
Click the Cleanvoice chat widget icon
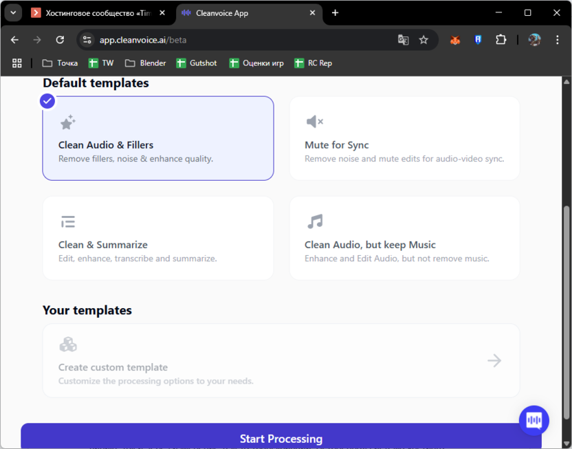coord(533,421)
